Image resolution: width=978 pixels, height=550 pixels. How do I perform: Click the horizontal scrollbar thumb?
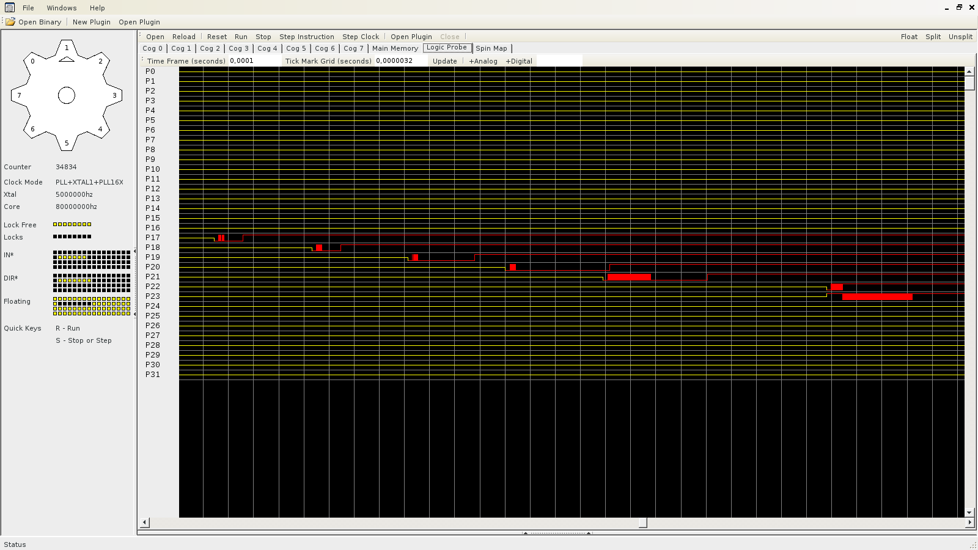642,522
